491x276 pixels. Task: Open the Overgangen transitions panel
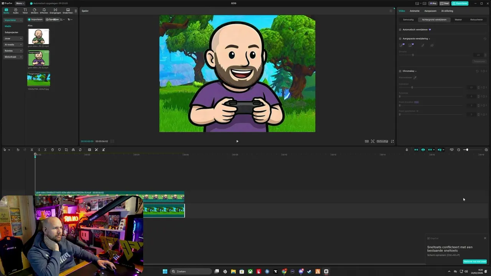coord(55,11)
